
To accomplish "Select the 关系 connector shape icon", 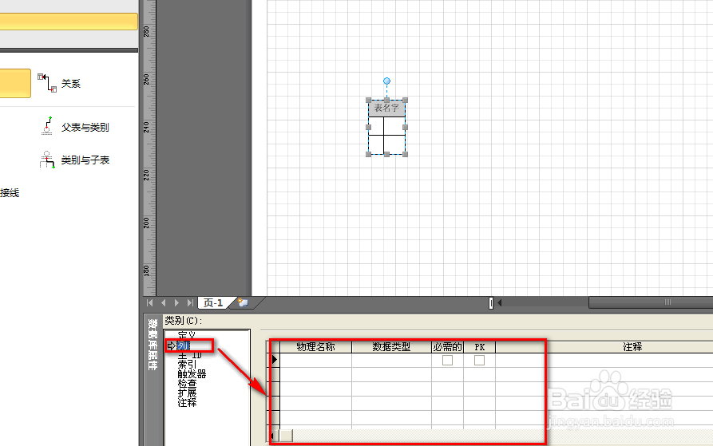I will point(47,83).
